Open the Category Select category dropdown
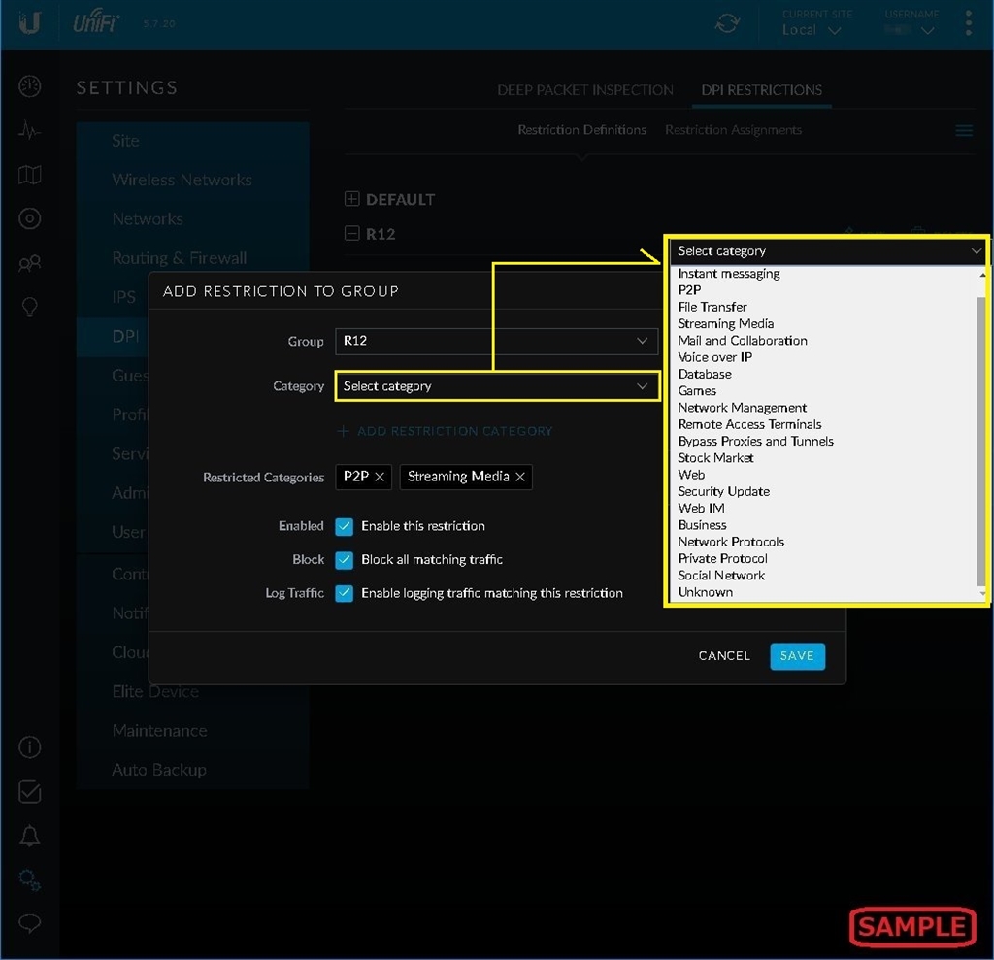994x960 pixels. tap(496, 386)
